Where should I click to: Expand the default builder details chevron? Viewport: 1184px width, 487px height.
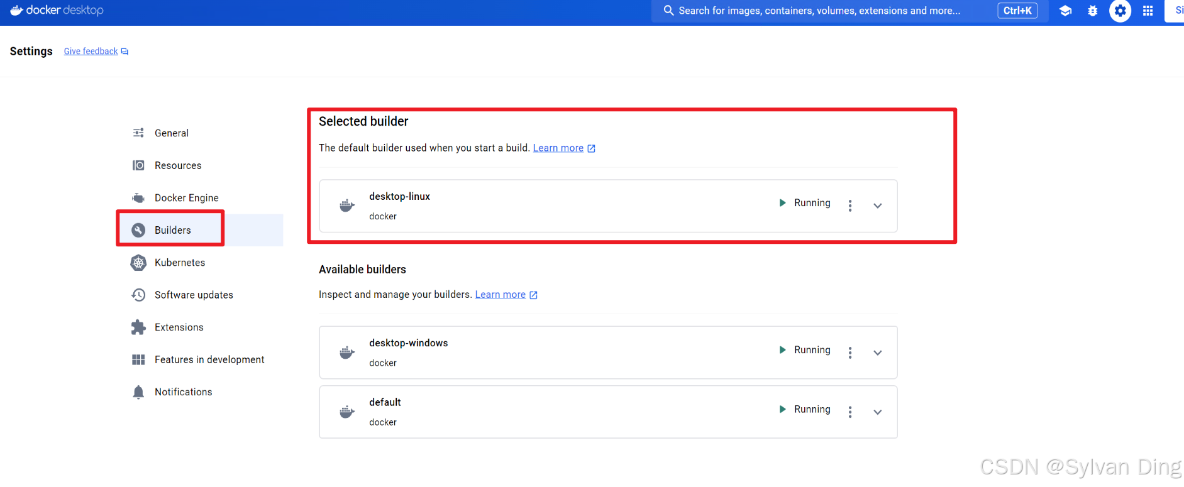click(878, 412)
